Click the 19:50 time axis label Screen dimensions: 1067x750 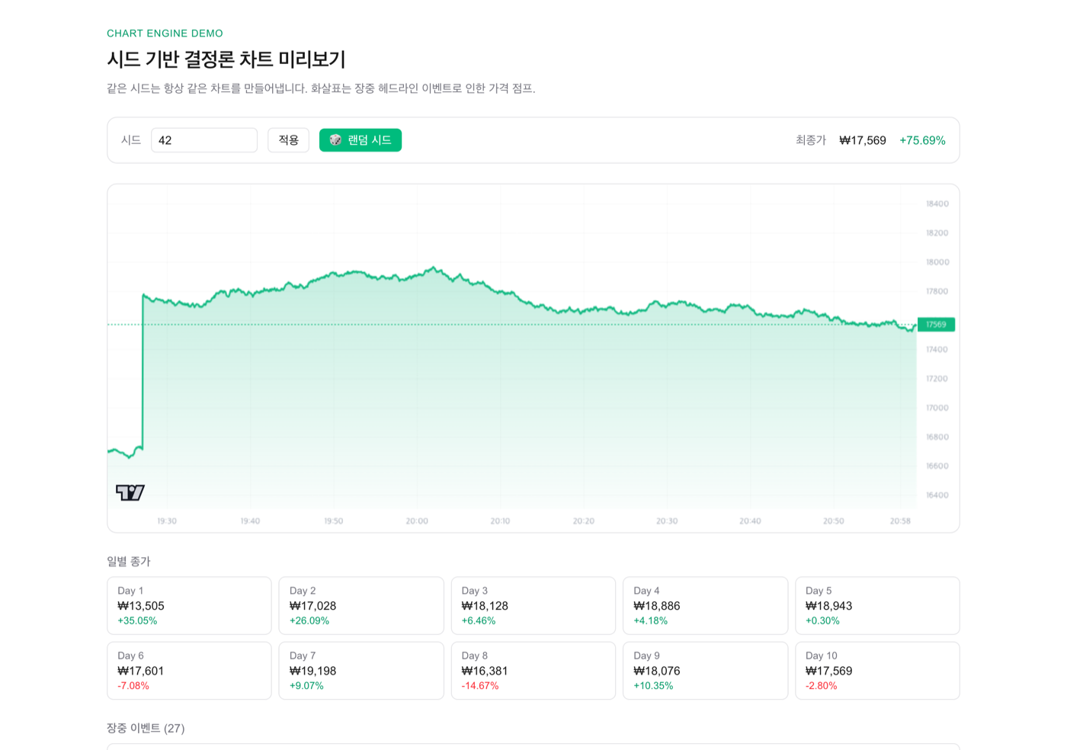point(333,521)
